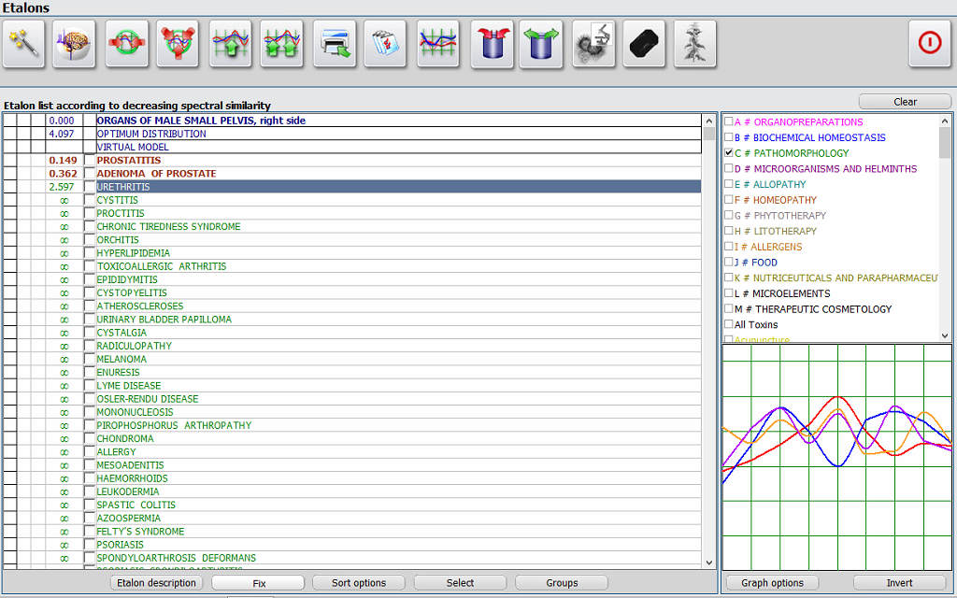
Task: Open the brain organ view icon
Action: point(74,43)
